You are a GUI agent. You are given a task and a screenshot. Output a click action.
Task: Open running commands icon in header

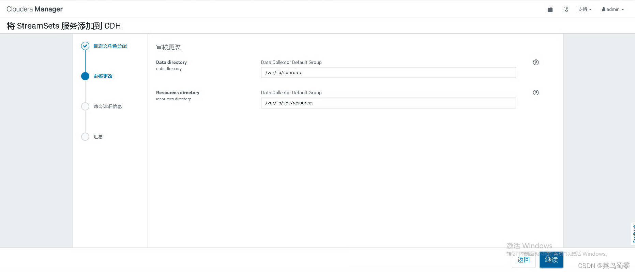coord(565,10)
